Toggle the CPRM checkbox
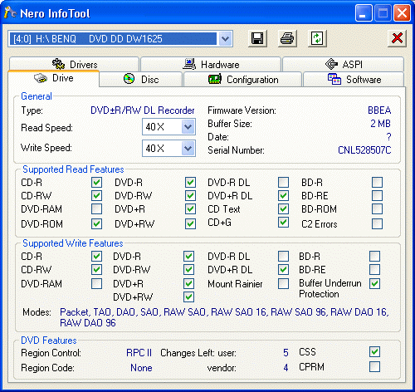The width and height of the screenshot is (415, 392). click(x=374, y=367)
